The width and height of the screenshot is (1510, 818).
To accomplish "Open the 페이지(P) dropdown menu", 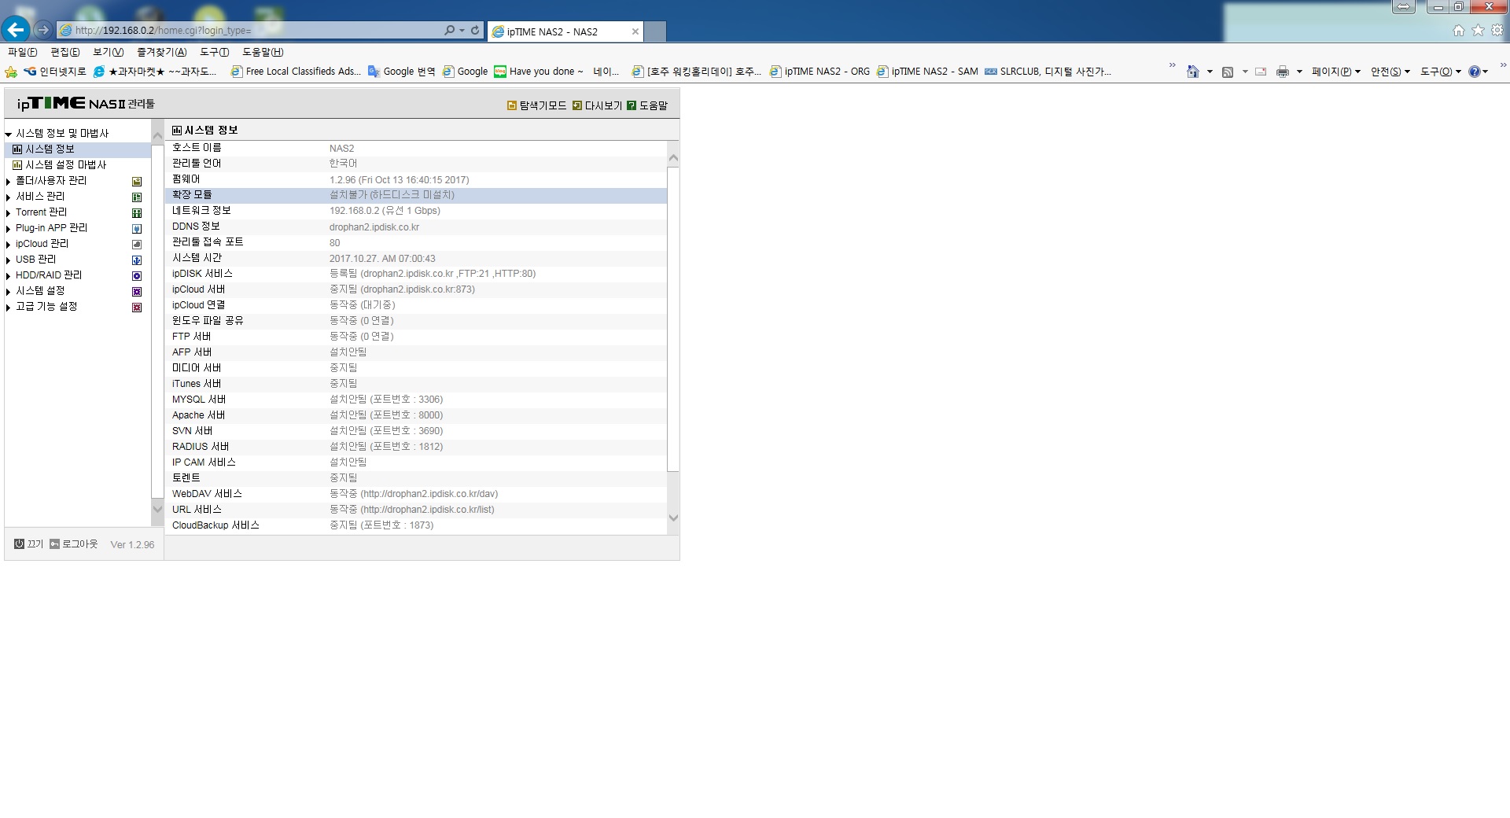I will (1336, 72).
